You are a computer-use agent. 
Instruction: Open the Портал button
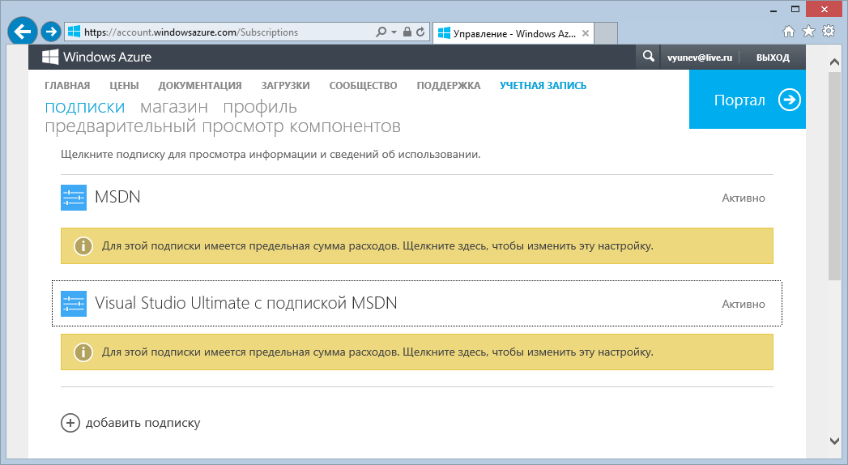pyautogui.click(x=748, y=100)
